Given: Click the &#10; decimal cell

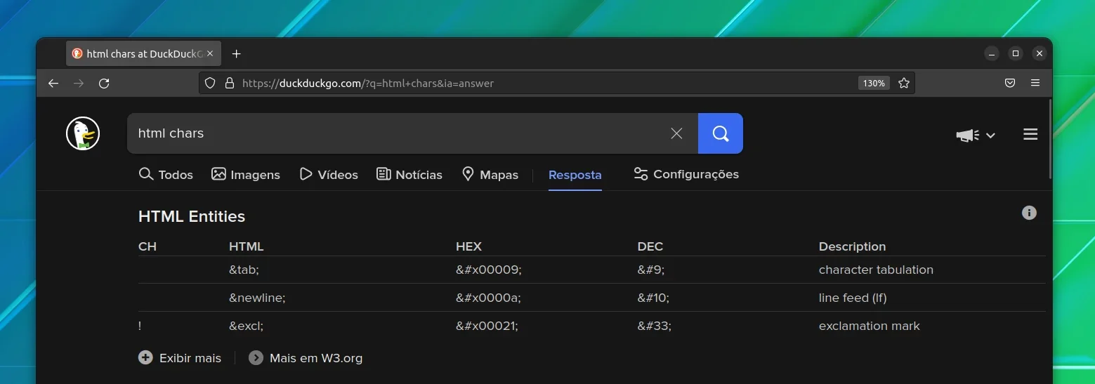Looking at the screenshot, I should (x=653, y=298).
